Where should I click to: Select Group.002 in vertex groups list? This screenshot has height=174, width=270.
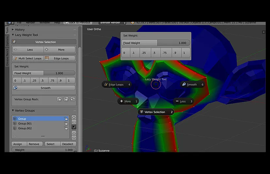(x=40, y=128)
